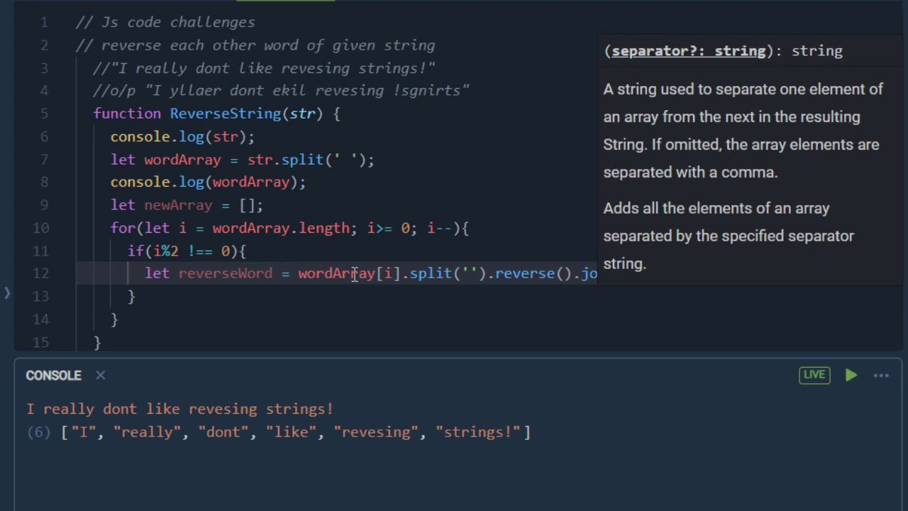The image size is (908, 511).
Task: Click the 'let newArray = [];' statement
Action: [187, 205]
